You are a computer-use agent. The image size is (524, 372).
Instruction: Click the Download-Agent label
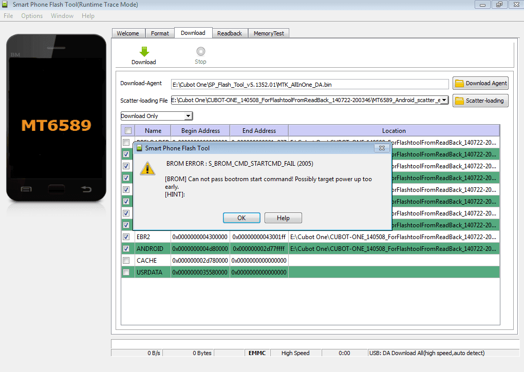pos(141,83)
